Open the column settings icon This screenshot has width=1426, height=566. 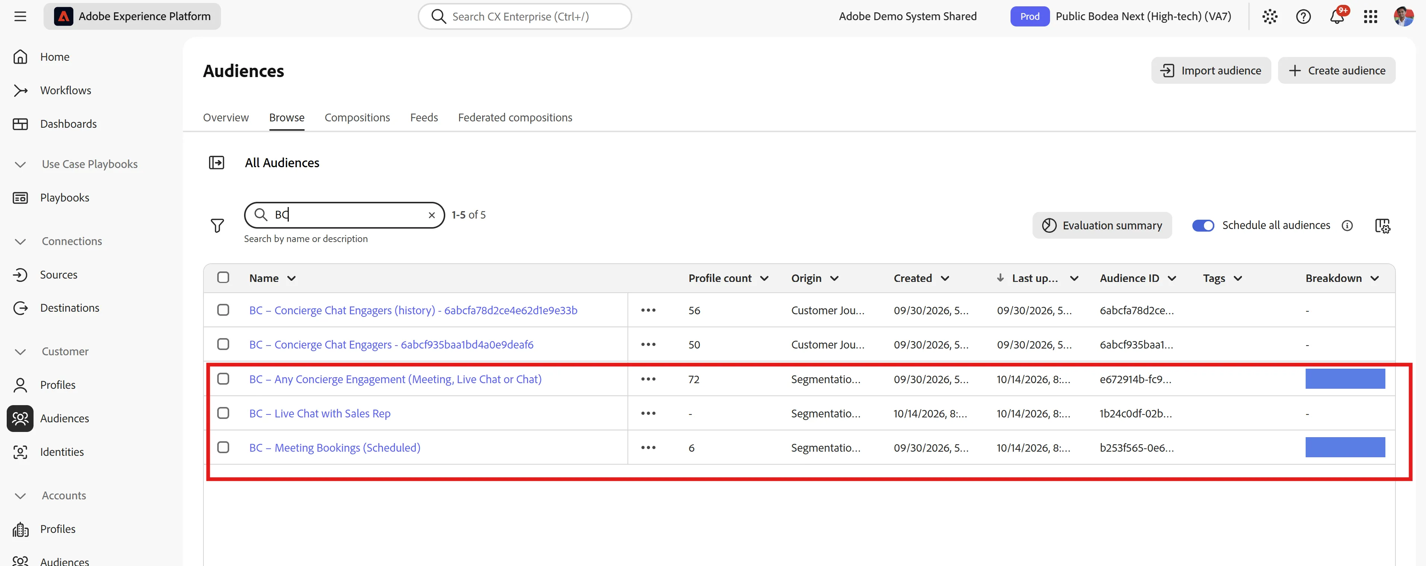(1382, 225)
